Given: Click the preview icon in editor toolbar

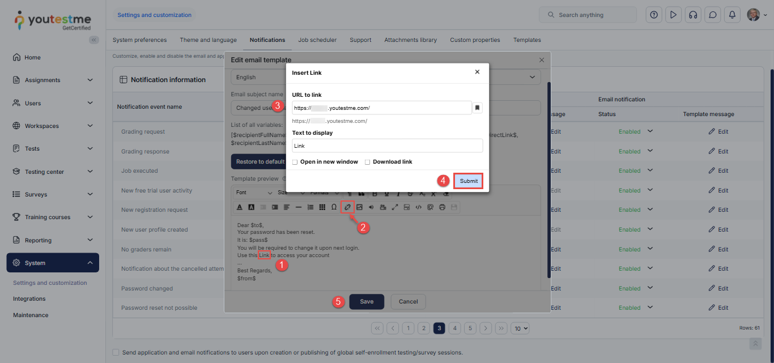Looking at the screenshot, I should (431, 207).
